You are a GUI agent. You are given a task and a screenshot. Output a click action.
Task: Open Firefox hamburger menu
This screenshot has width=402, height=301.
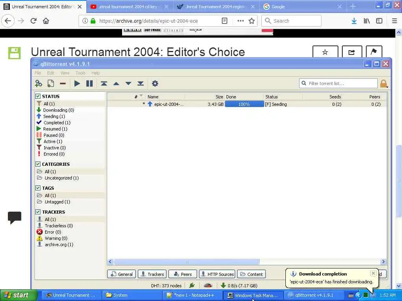[x=395, y=21]
